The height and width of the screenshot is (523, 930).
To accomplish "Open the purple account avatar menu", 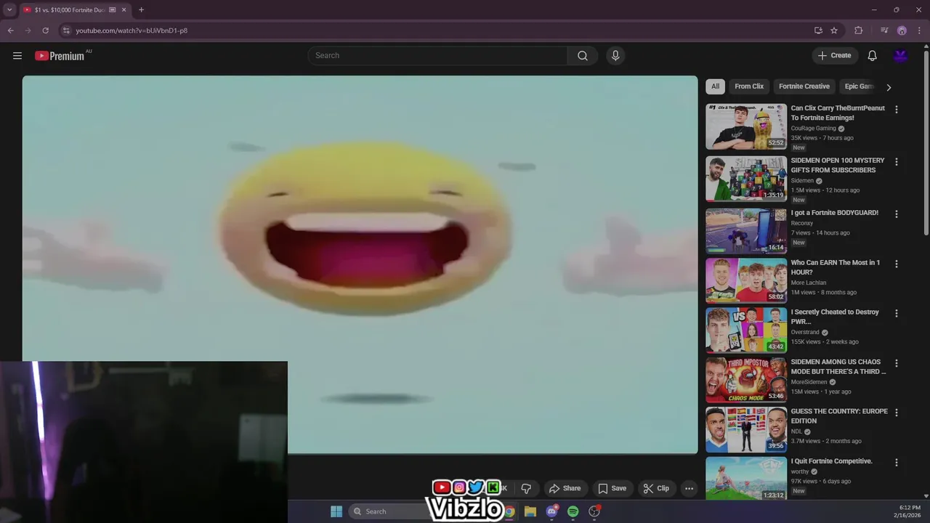I will 901,56.
